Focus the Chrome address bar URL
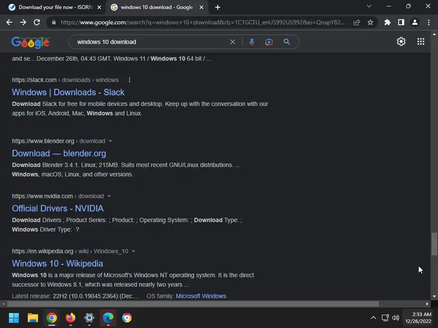 coord(202,22)
